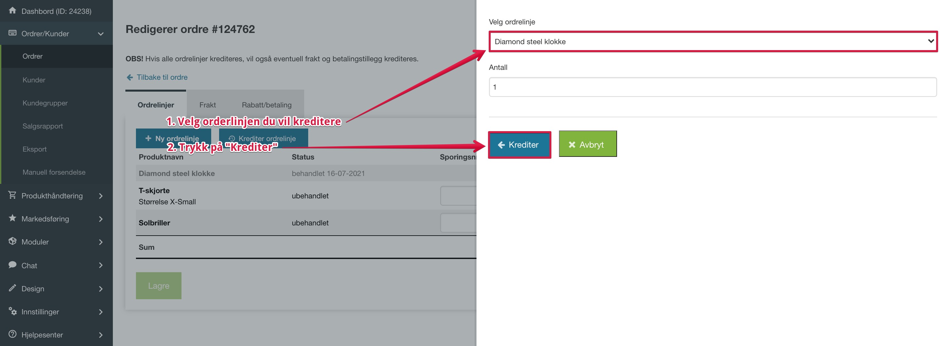Viewport: 949px width, 346px height.
Task: Click the Innstillinger gears icon
Action: coord(13,311)
